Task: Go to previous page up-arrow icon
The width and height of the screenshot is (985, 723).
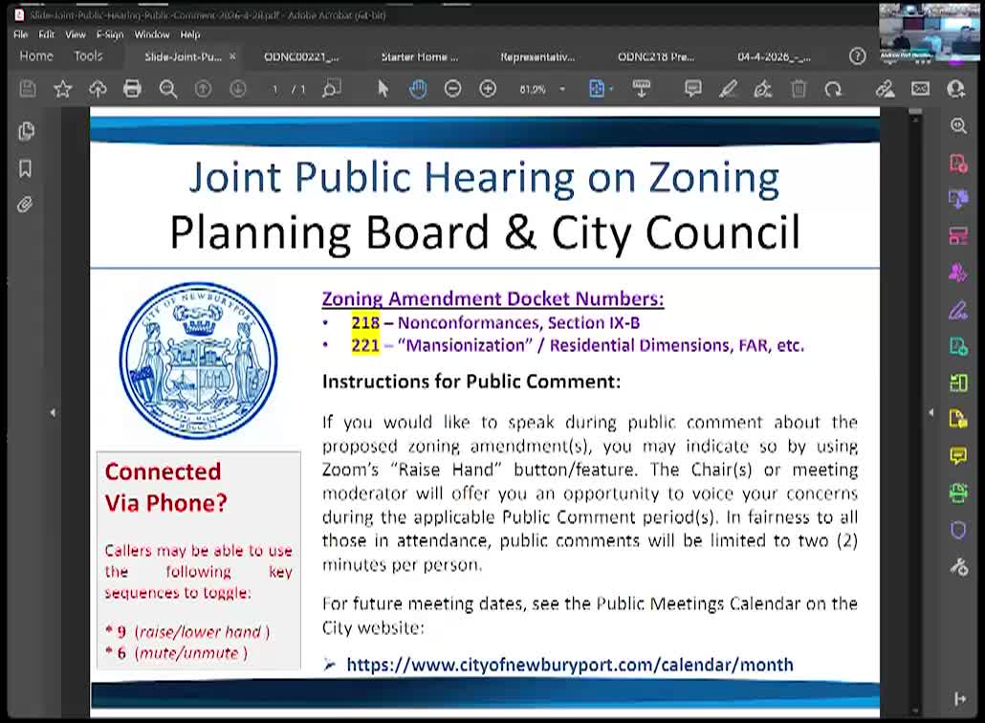Action: [x=203, y=89]
